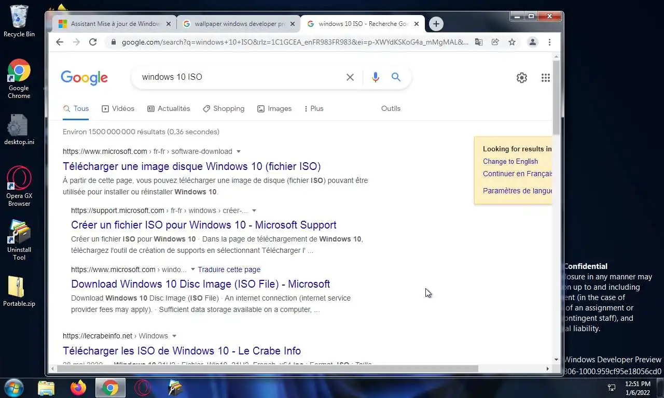This screenshot has width=664, height=398.
Task: Select the Shopping results filter
Action: click(x=224, y=108)
